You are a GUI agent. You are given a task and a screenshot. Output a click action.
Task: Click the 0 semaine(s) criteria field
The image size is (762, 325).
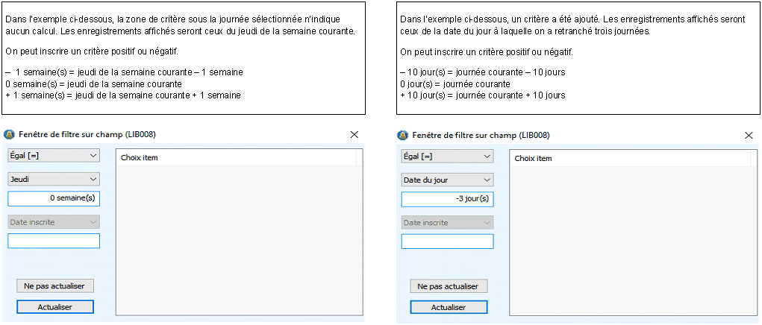pyautogui.click(x=54, y=198)
